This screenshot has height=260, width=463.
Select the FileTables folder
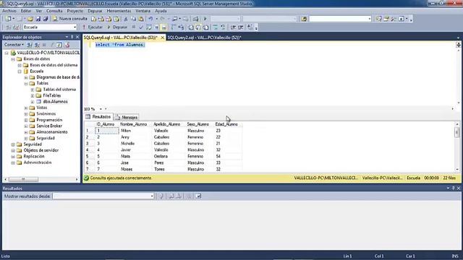pyautogui.click(x=51, y=95)
